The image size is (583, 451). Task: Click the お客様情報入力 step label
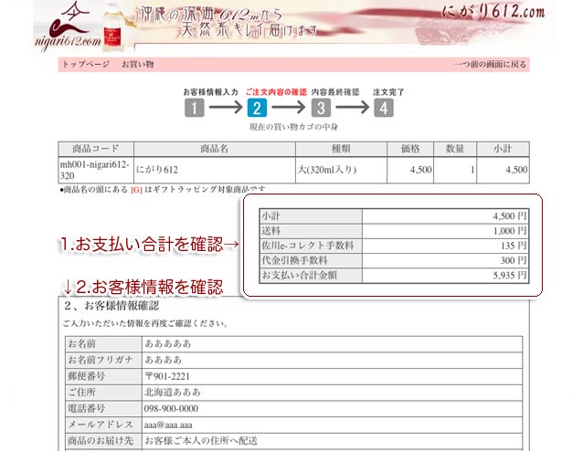[210, 92]
